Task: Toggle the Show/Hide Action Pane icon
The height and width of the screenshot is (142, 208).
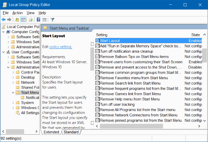Action: (x=45, y=20)
